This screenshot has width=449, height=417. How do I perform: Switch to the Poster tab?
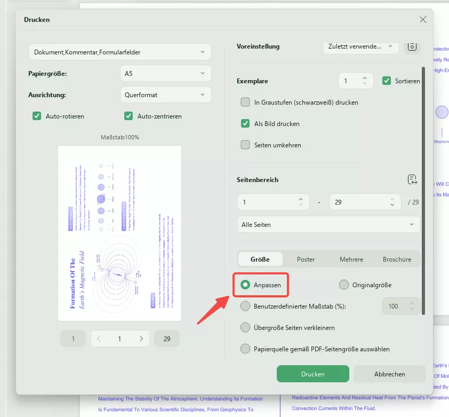click(x=306, y=259)
